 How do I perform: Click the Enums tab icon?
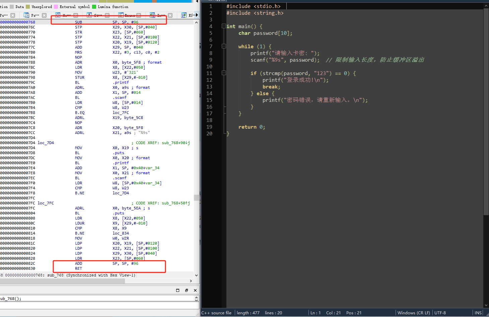click(x=121, y=15)
